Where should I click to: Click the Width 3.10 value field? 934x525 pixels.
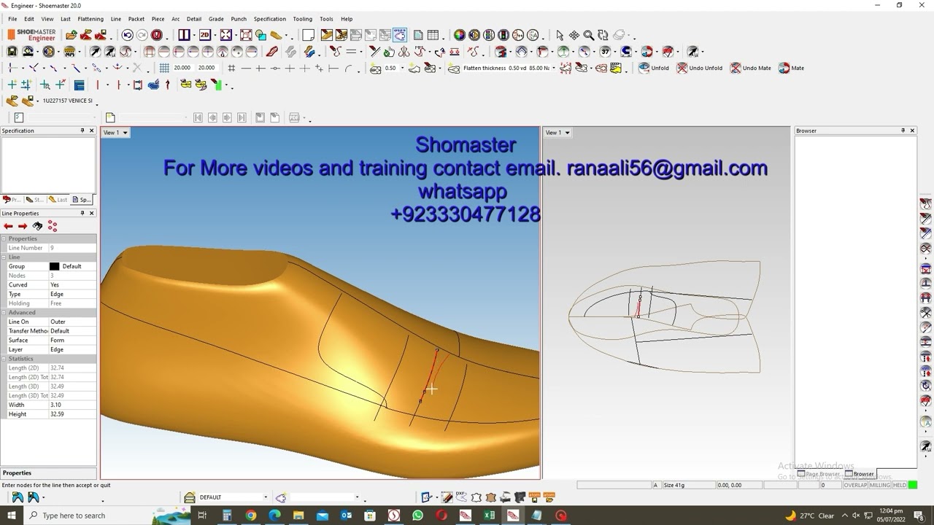(72, 405)
